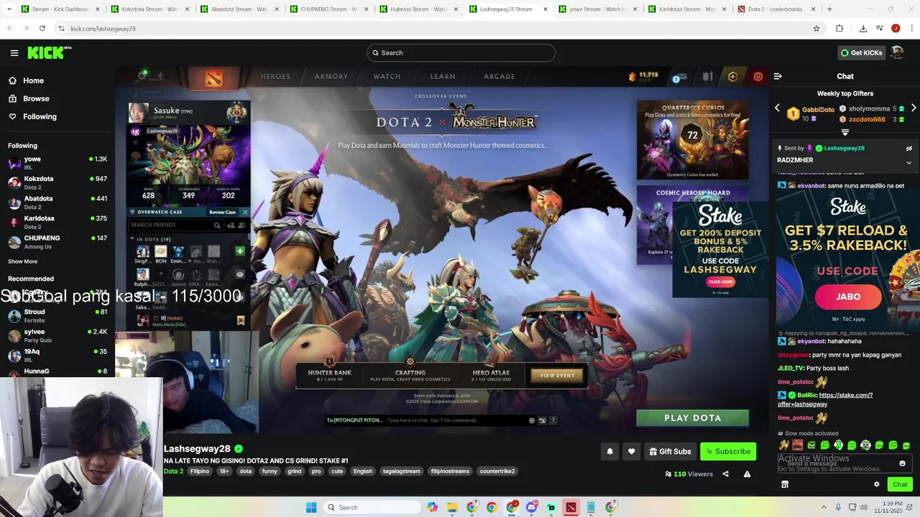Open the Arcade tab in Dota in the stream
The image size is (920, 517).
point(499,76)
